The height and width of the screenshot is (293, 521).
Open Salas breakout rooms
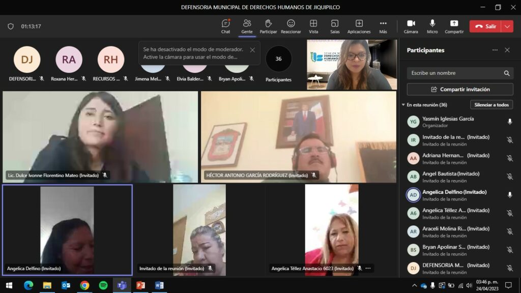coord(335,26)
